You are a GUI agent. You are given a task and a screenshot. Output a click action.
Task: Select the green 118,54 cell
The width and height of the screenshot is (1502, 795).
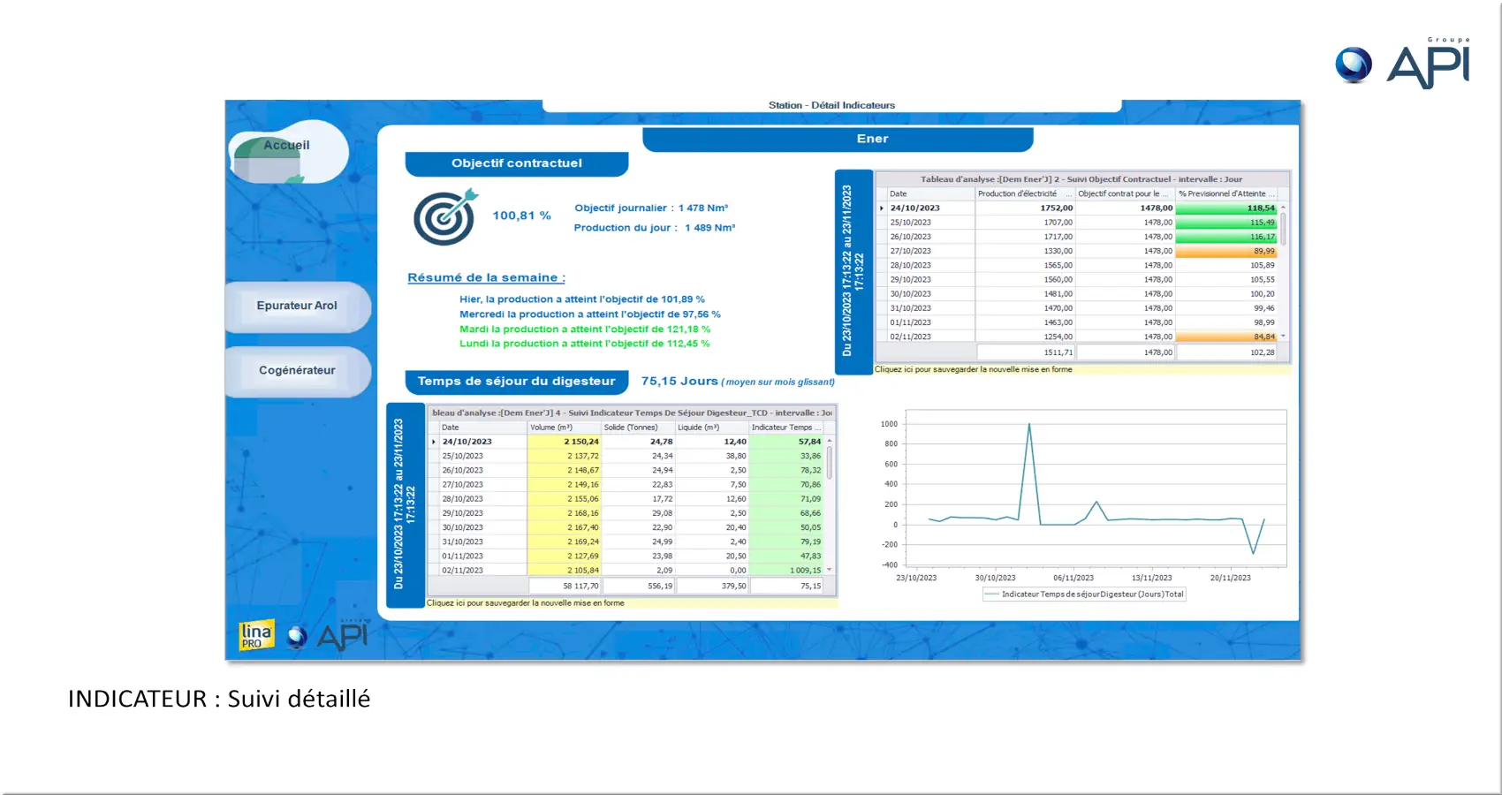pyautogui.click(x=1226, y=208)
